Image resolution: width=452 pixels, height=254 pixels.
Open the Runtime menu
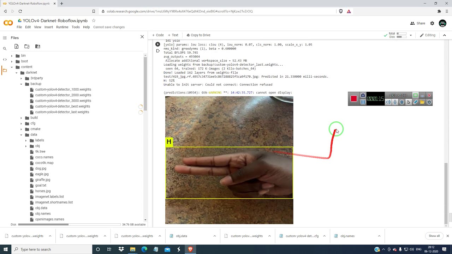(x=62, y=27)
